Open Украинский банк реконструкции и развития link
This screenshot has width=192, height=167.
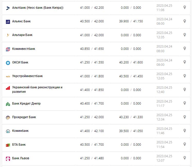pos(37,89)
